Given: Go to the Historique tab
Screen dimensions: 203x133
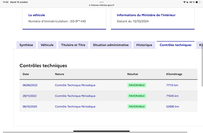Looking at the screenshot, I should pyautogui.click(x=144, y=45).
